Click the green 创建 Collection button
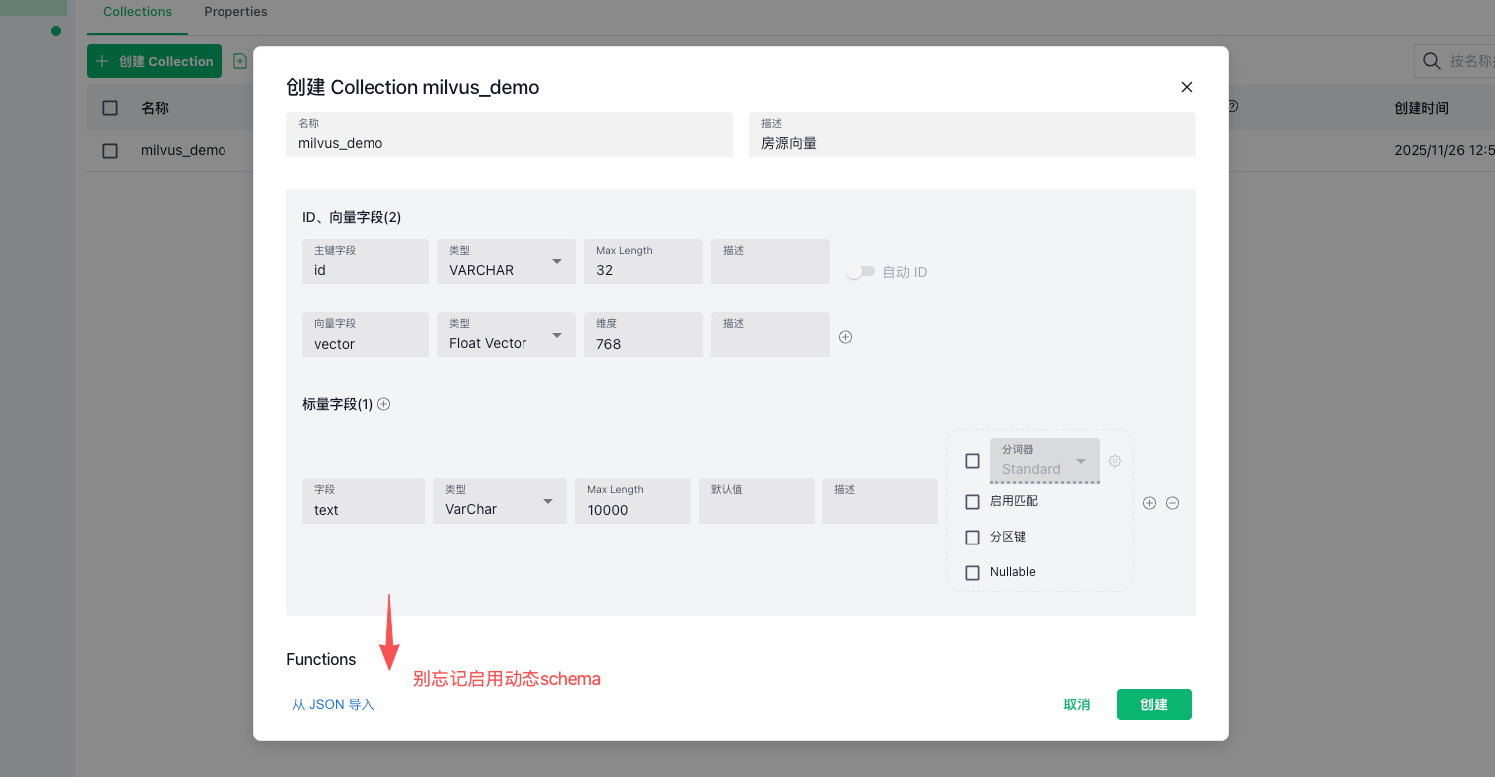The width and height of the screenshot is (1495, 777). pyautogui.click(x=154, y=61)
